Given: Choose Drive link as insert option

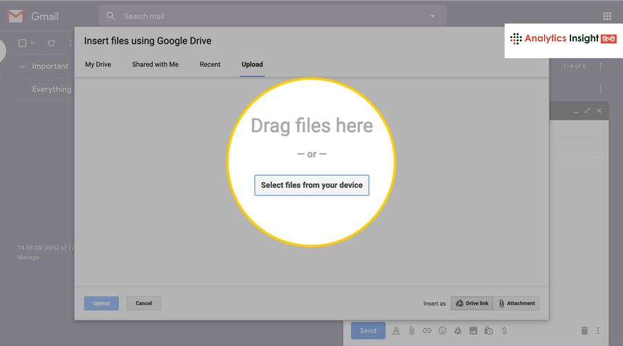Looking at the screenshot, I should click(471, 303).
